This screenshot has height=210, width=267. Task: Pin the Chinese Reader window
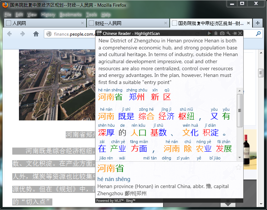[x=234, y=33]
